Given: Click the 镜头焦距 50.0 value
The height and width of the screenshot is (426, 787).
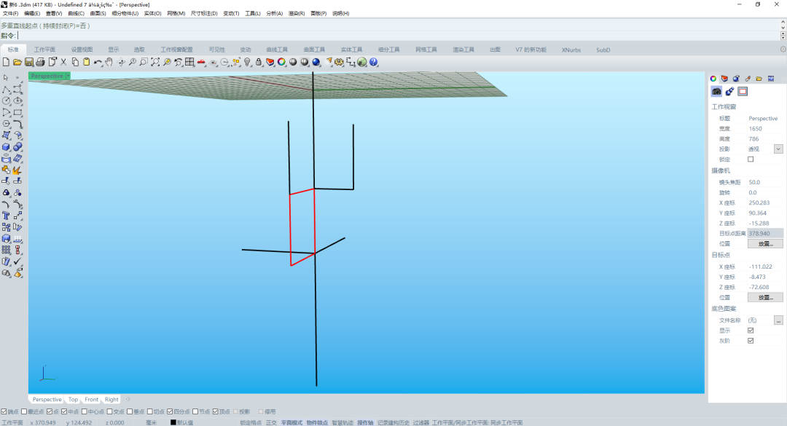Looking at the screenshot, I should coord(754,182).
